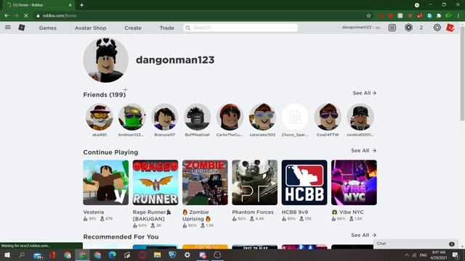The image size is (465, 261).
Task: Click the Vesteria game title
Action: click(94, 212)
